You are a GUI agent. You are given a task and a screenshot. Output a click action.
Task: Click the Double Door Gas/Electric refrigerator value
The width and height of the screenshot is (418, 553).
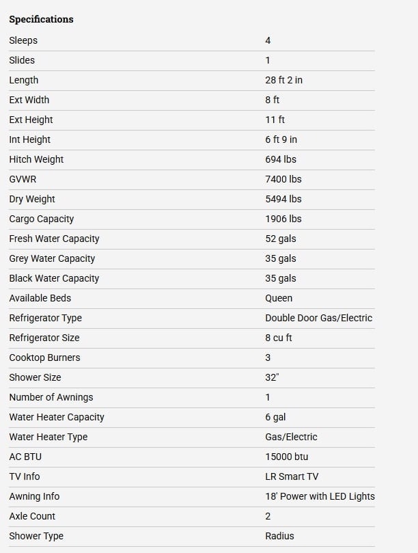point(318,318)
